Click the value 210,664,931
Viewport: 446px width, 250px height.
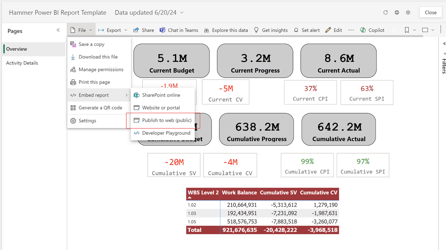242,205
